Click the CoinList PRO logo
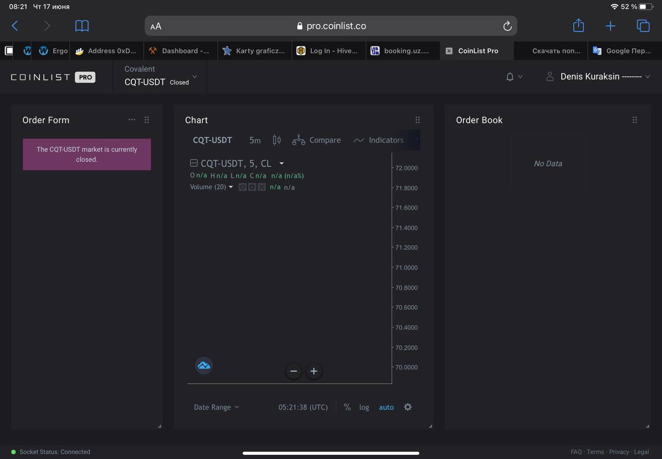662x459 pixels. pos(53,77)
